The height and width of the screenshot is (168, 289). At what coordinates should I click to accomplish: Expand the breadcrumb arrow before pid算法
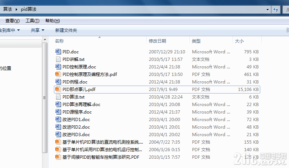click(17, 9)
